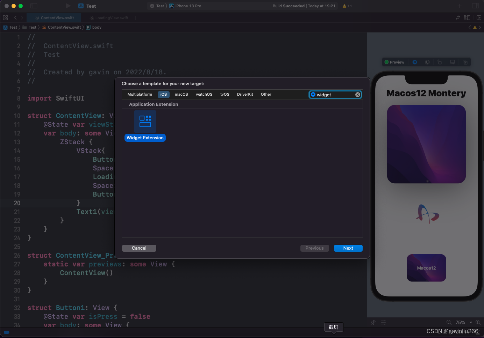
Task: Click the import SwiftUI code line
Action: point(56,98)
